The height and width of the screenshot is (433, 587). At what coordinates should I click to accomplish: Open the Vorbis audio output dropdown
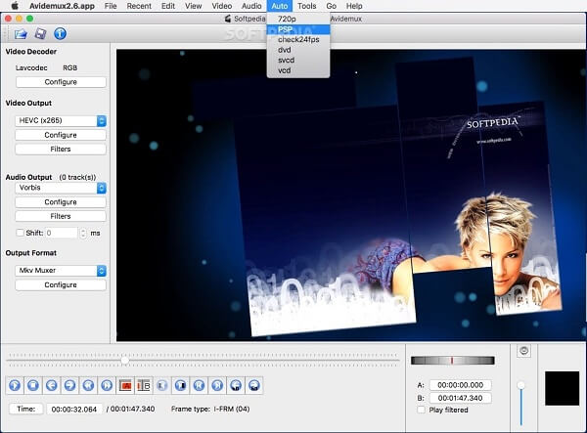[61, 187]
